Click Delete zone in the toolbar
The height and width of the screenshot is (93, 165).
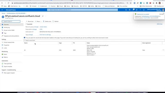click(47, 21)
